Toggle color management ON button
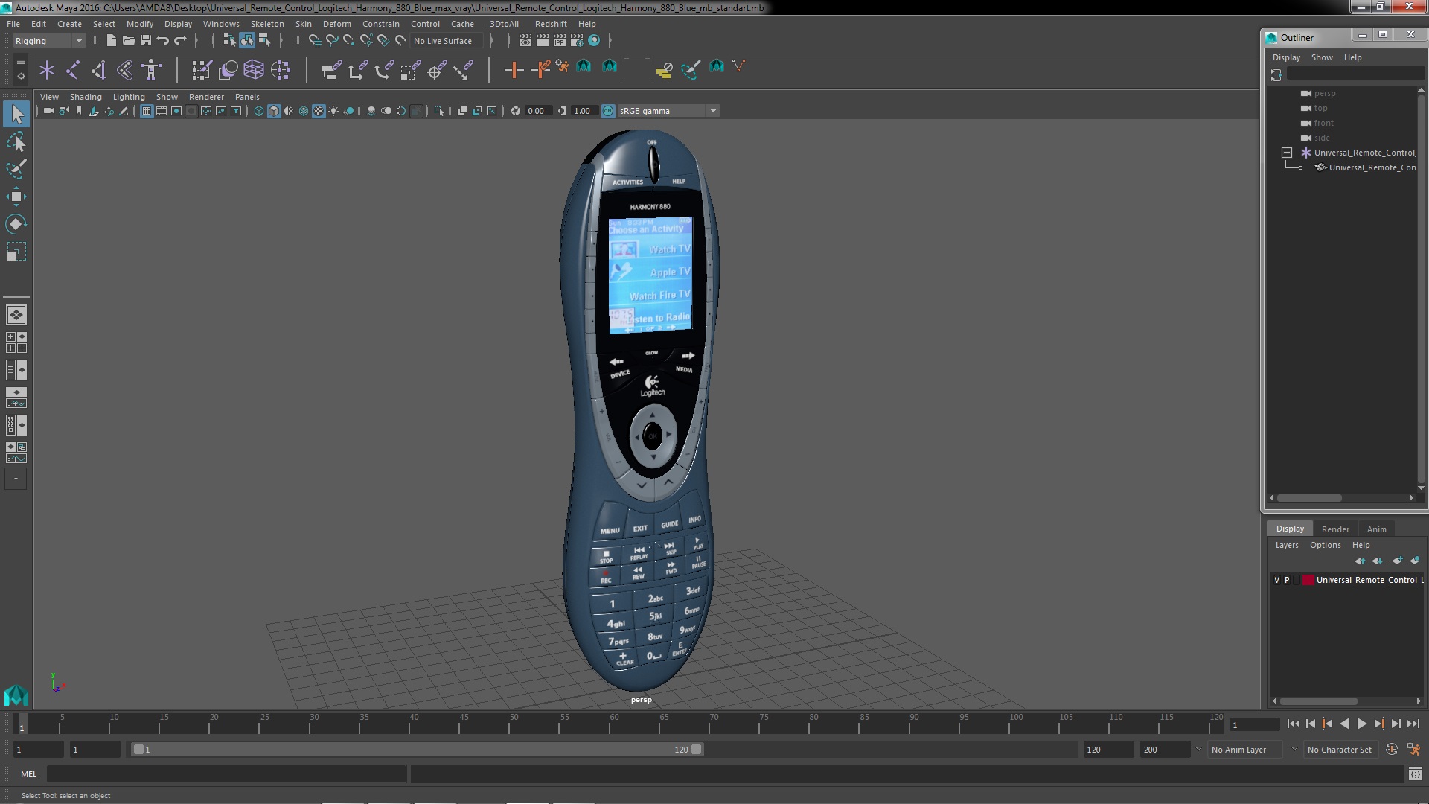Viewport: 1429px width, 804px height. pyautogui.click(x=608, y=111)
